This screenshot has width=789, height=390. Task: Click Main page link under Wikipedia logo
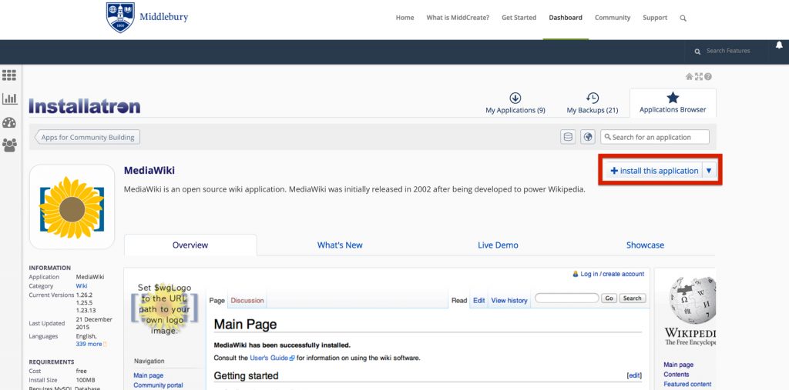tap(678, 365)
